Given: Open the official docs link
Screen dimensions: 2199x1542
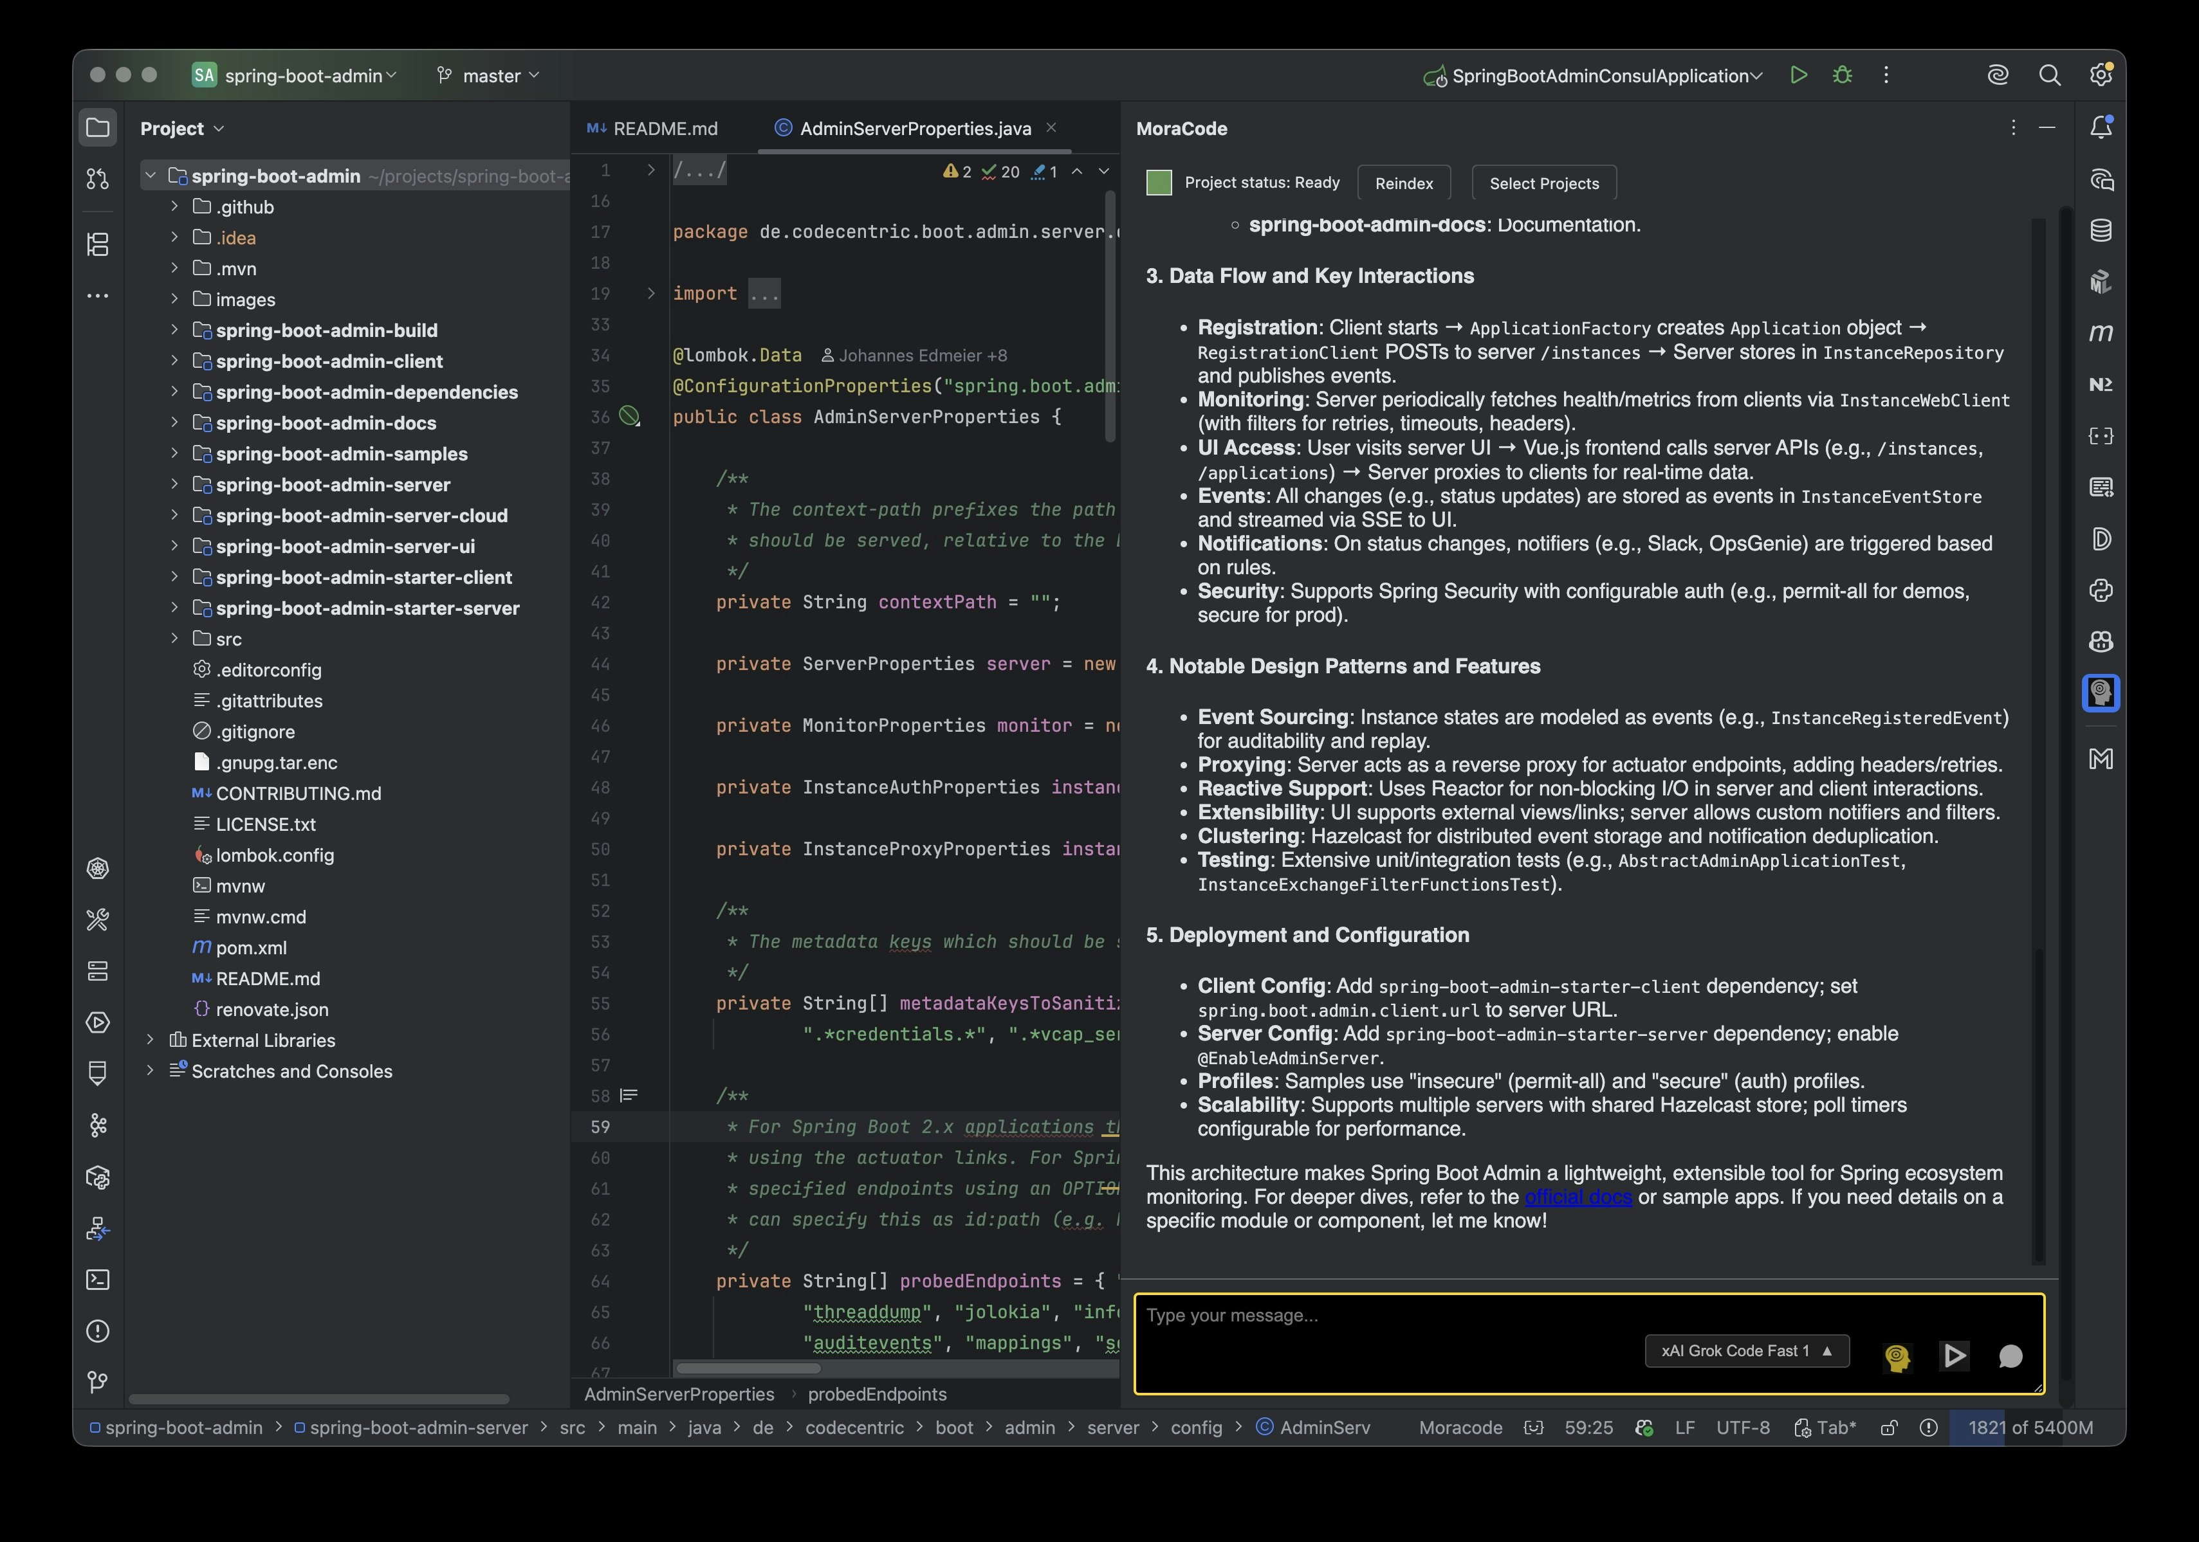Looking at the screenshot, I should (x=1578, y=1197).
